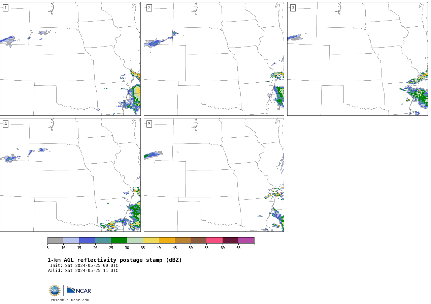Image resolution: width=431 pixels, height=304 pixels.
Task: Open the ensemble.ucar.edu link text
Action: 70,300
